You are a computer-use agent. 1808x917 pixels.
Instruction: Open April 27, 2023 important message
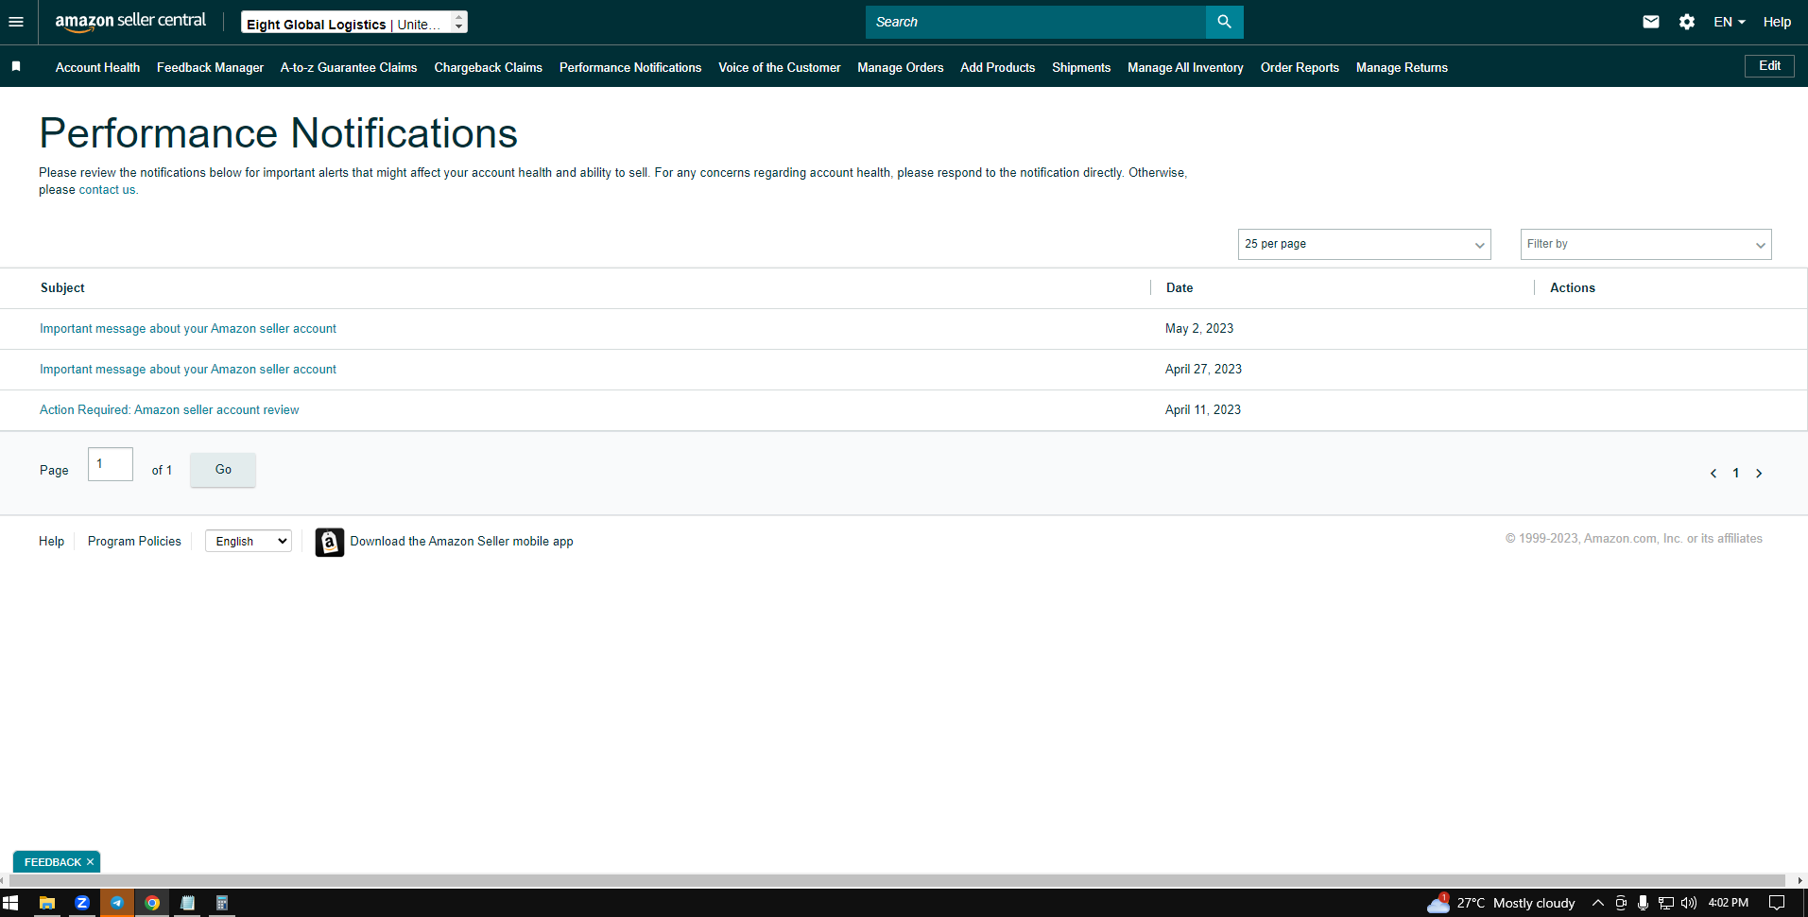[x=188, y=370]
